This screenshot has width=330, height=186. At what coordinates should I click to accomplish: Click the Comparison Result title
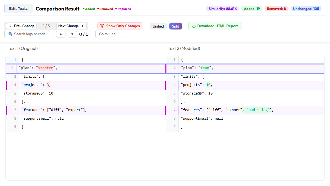pos(57,9)
